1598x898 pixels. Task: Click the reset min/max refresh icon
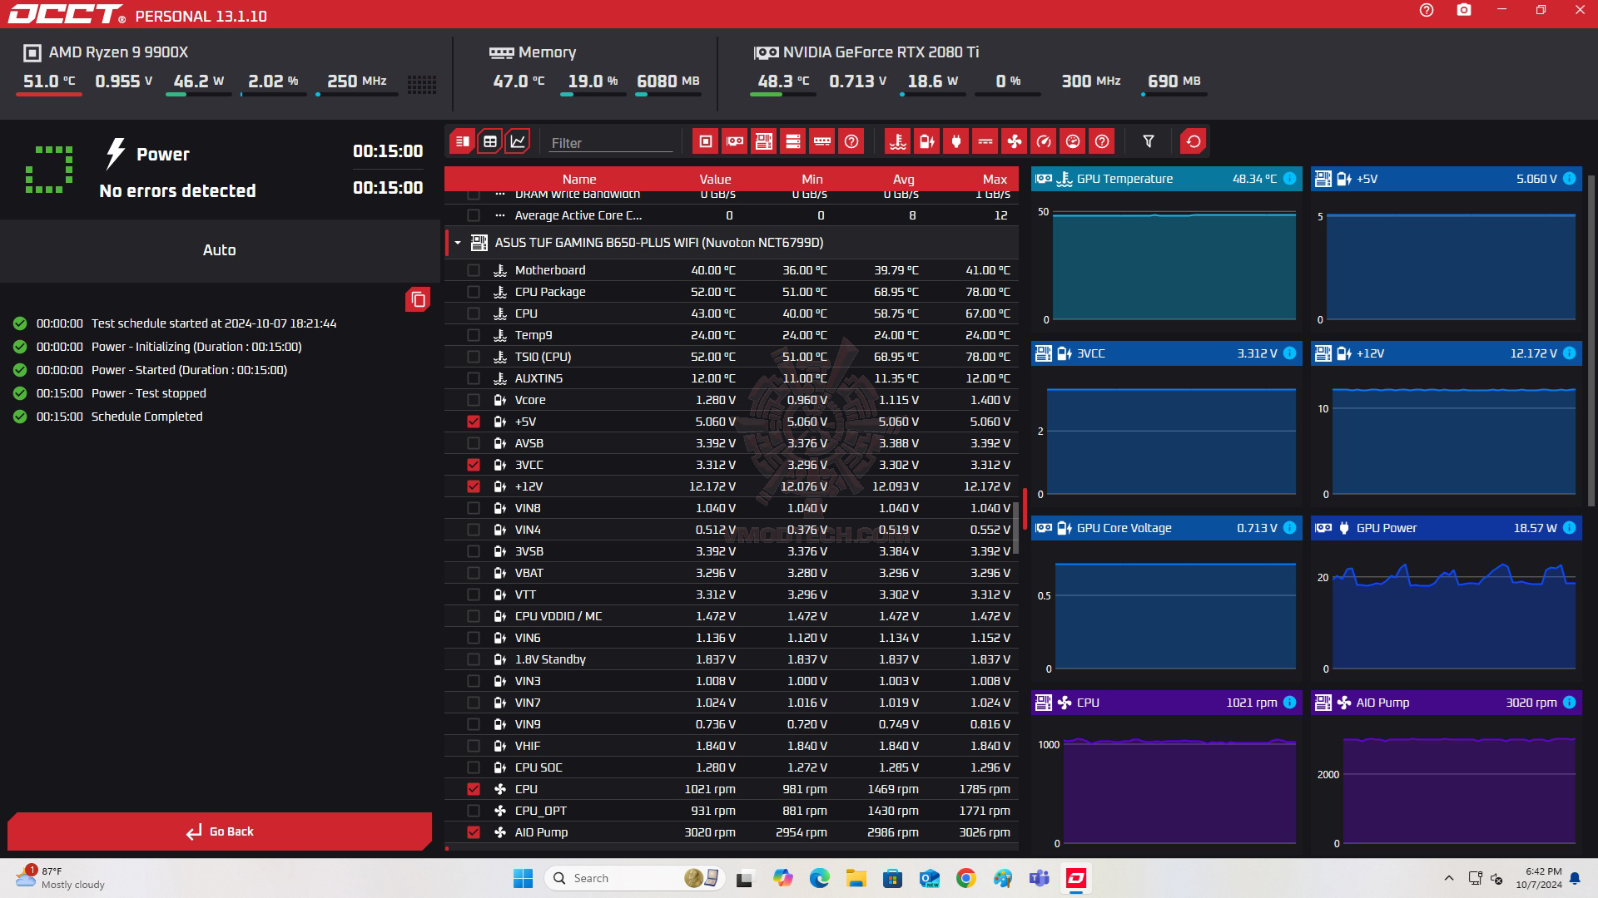point(1193,141)
